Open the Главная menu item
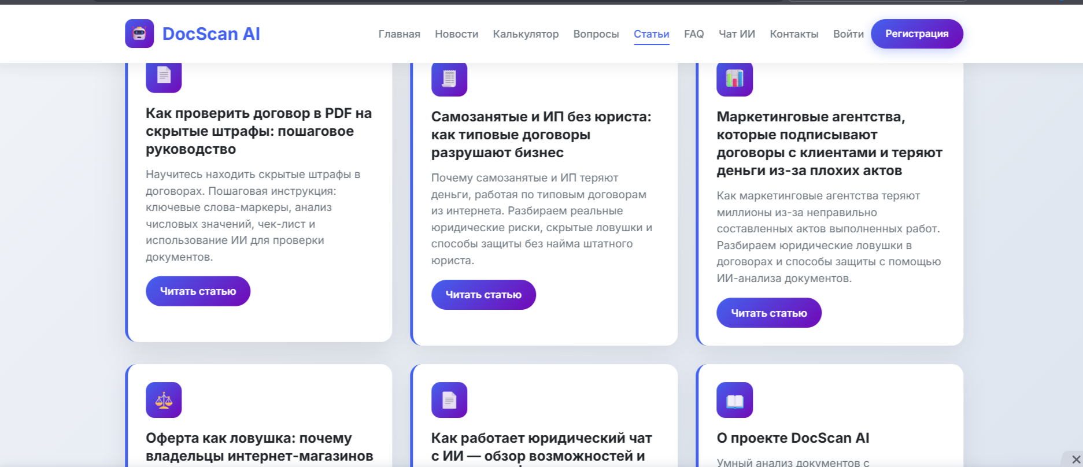The width and height of the screenshot is (1083, 467). click(399, 34)
